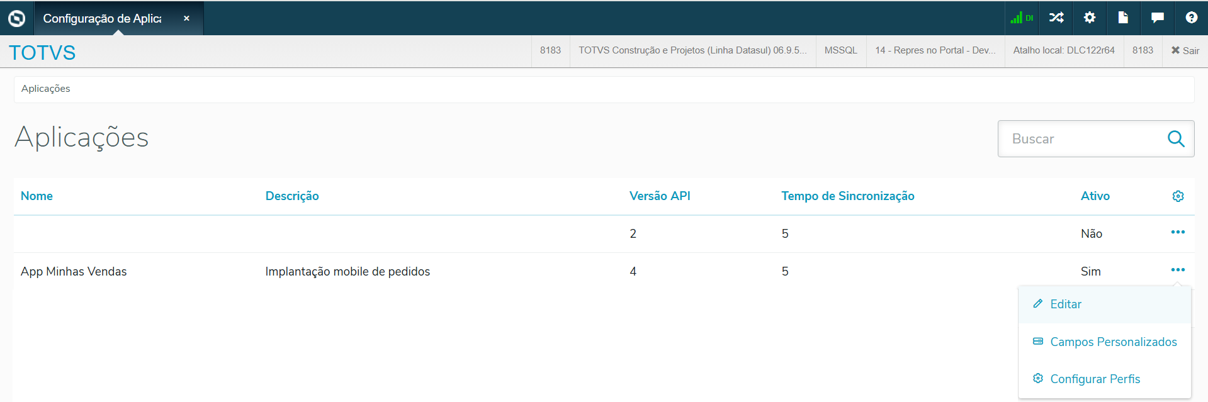
Task: Click the TOTVS circular logo icon
Action: click(x=17, y=18)
